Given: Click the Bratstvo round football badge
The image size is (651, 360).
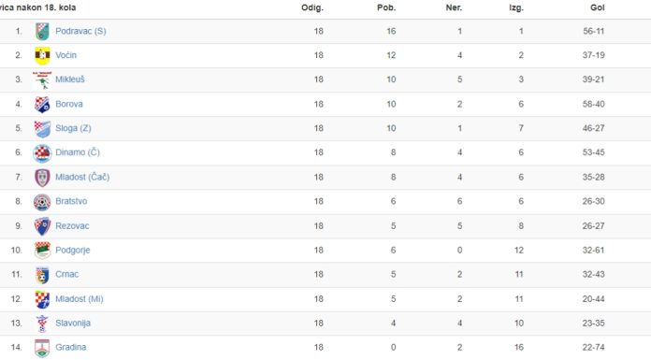Looking at the screenshot, I should pyautogui.click(x=42, y=202).
